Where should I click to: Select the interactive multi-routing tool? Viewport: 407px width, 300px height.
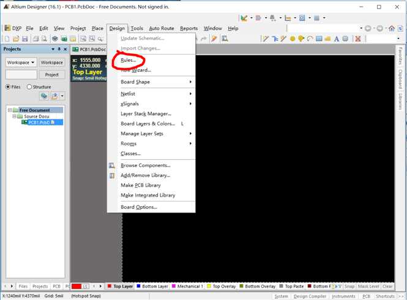(275, 39)
